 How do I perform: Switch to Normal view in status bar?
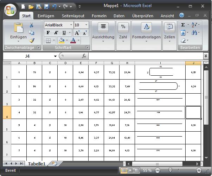pos(124,170)
